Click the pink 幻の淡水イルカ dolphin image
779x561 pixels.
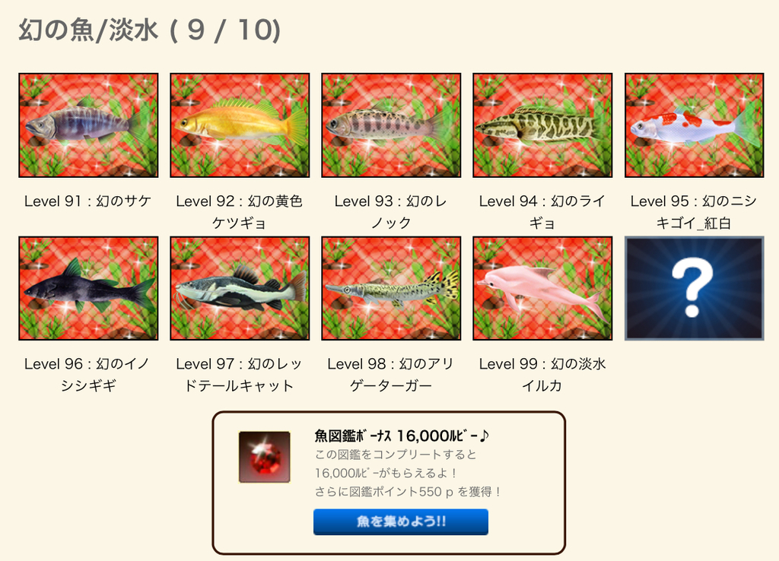point(542,288)
